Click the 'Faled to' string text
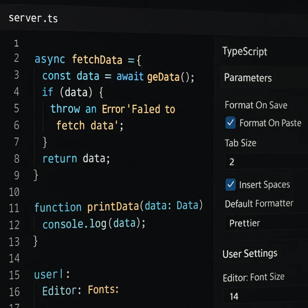Screen dimensions: 308x308 coord(154,109)
